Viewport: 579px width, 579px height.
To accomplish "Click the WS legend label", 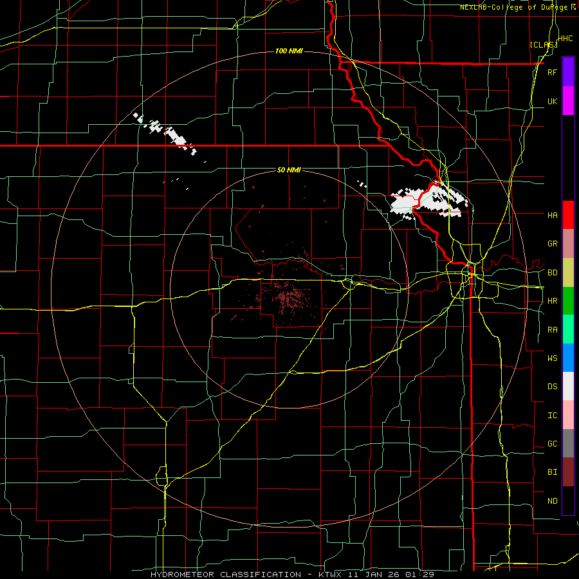I will pyautogui.click(x=552, y=358).
